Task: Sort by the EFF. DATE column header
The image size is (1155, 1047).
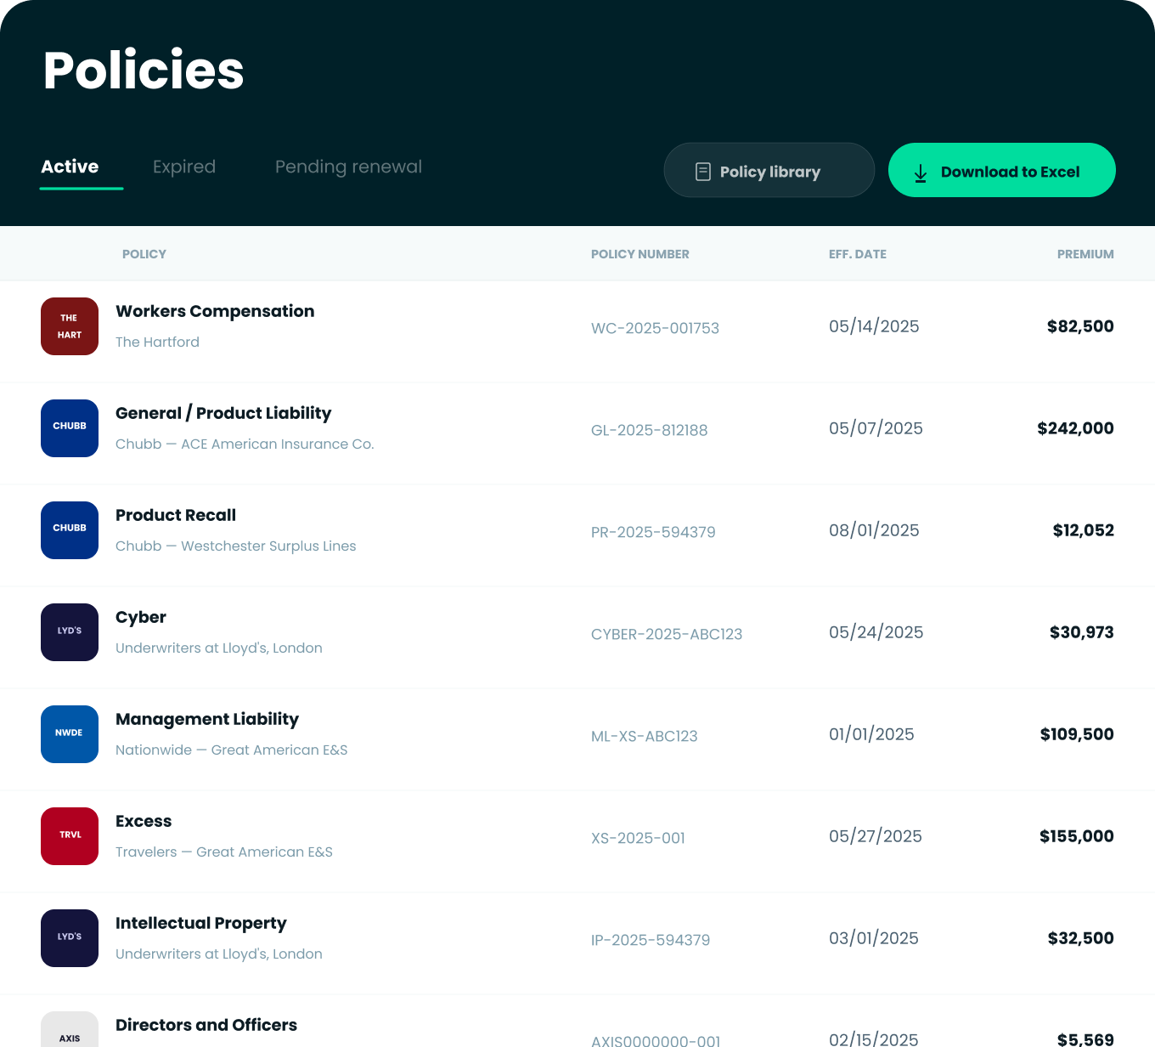Action: click(x=858, y=254)
